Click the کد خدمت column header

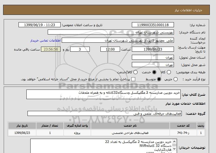point(183,125)
